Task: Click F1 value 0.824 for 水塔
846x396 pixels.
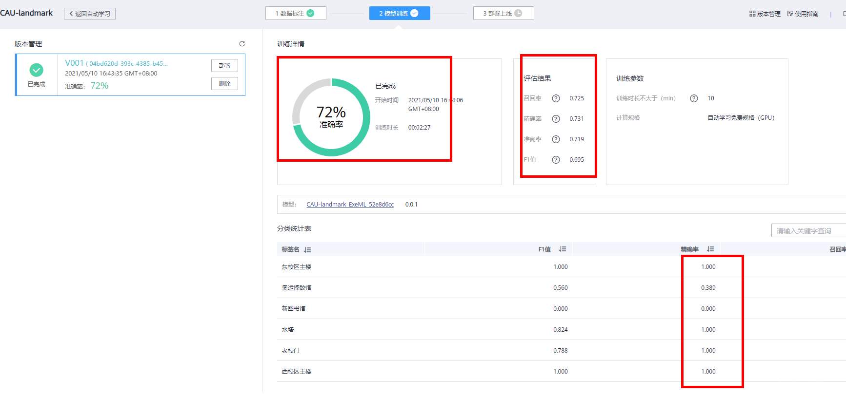Action: click(x=560, y=330)
